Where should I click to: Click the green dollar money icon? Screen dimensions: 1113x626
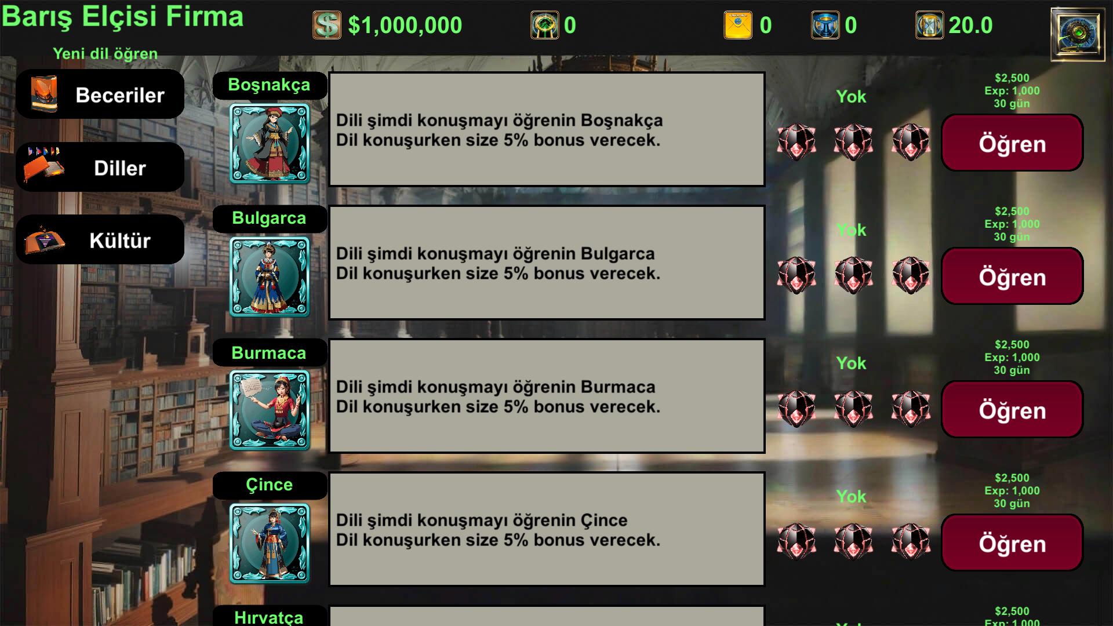[327, 25]
